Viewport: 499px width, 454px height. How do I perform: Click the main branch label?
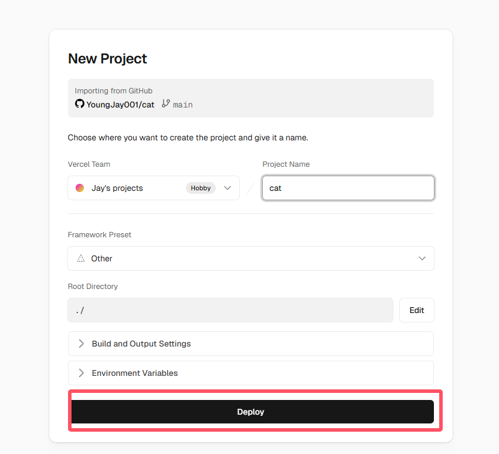pyautogui.click(x=182, y=104)
